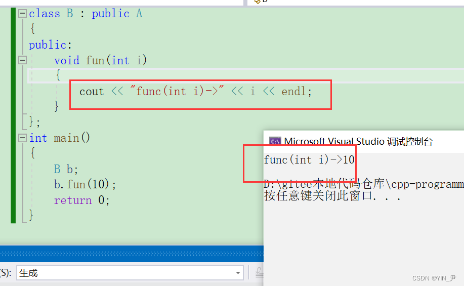This screenshot has height=286, width=464.
Task: Click console output 'func(int i)->10'
Action: coord(309,160)
